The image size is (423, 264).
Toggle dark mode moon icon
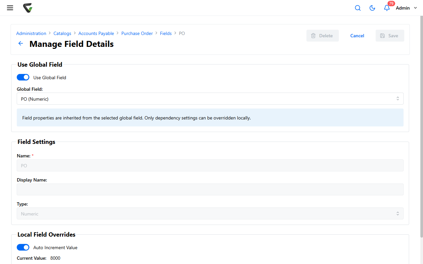tap(372, 8)
